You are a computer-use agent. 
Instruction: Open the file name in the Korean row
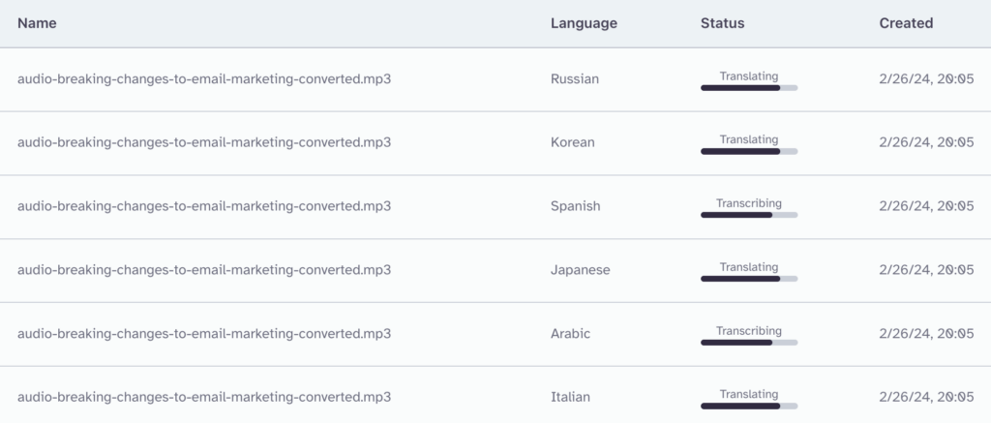coord(204,142)
